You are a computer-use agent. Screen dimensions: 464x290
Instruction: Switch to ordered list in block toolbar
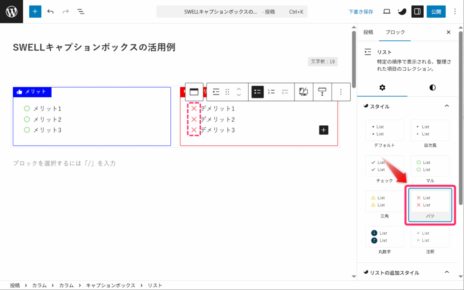(271, 92)
